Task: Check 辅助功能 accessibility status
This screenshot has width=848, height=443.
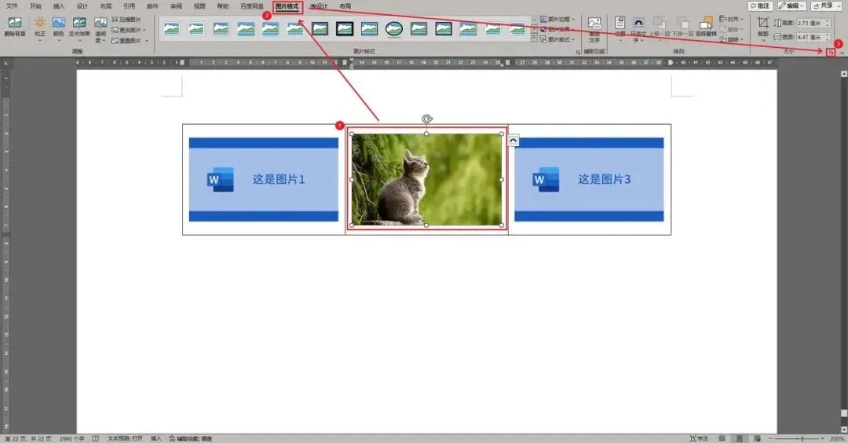Action: click(191, 438)
